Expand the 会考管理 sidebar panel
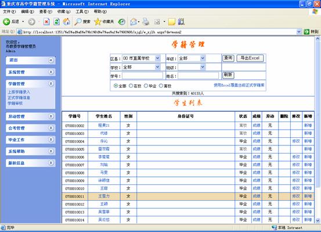 [x=51, y=128]
